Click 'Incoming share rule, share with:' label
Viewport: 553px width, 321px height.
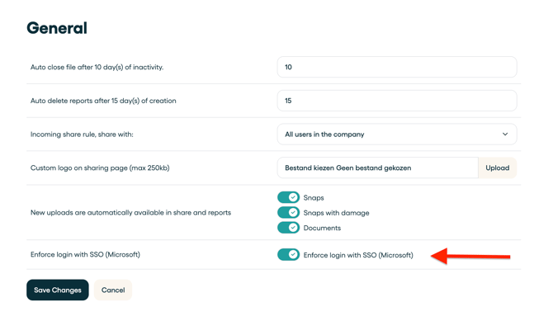coord(82,135)
